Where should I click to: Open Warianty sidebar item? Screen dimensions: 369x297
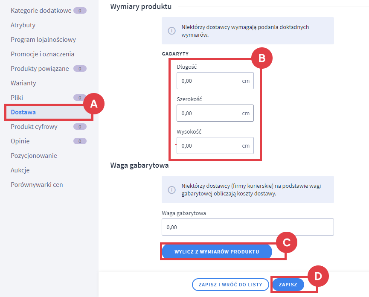pos(23,83)
